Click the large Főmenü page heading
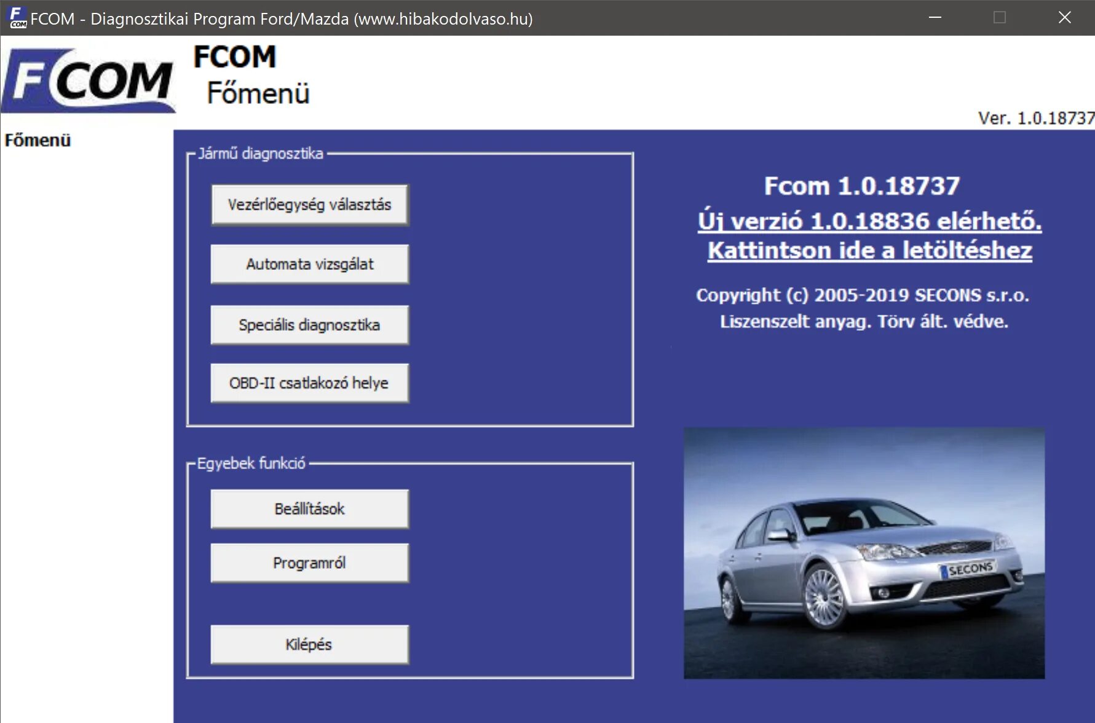Image resolution: width=1095 pixels, height=723 pixels. click(258, 93)
